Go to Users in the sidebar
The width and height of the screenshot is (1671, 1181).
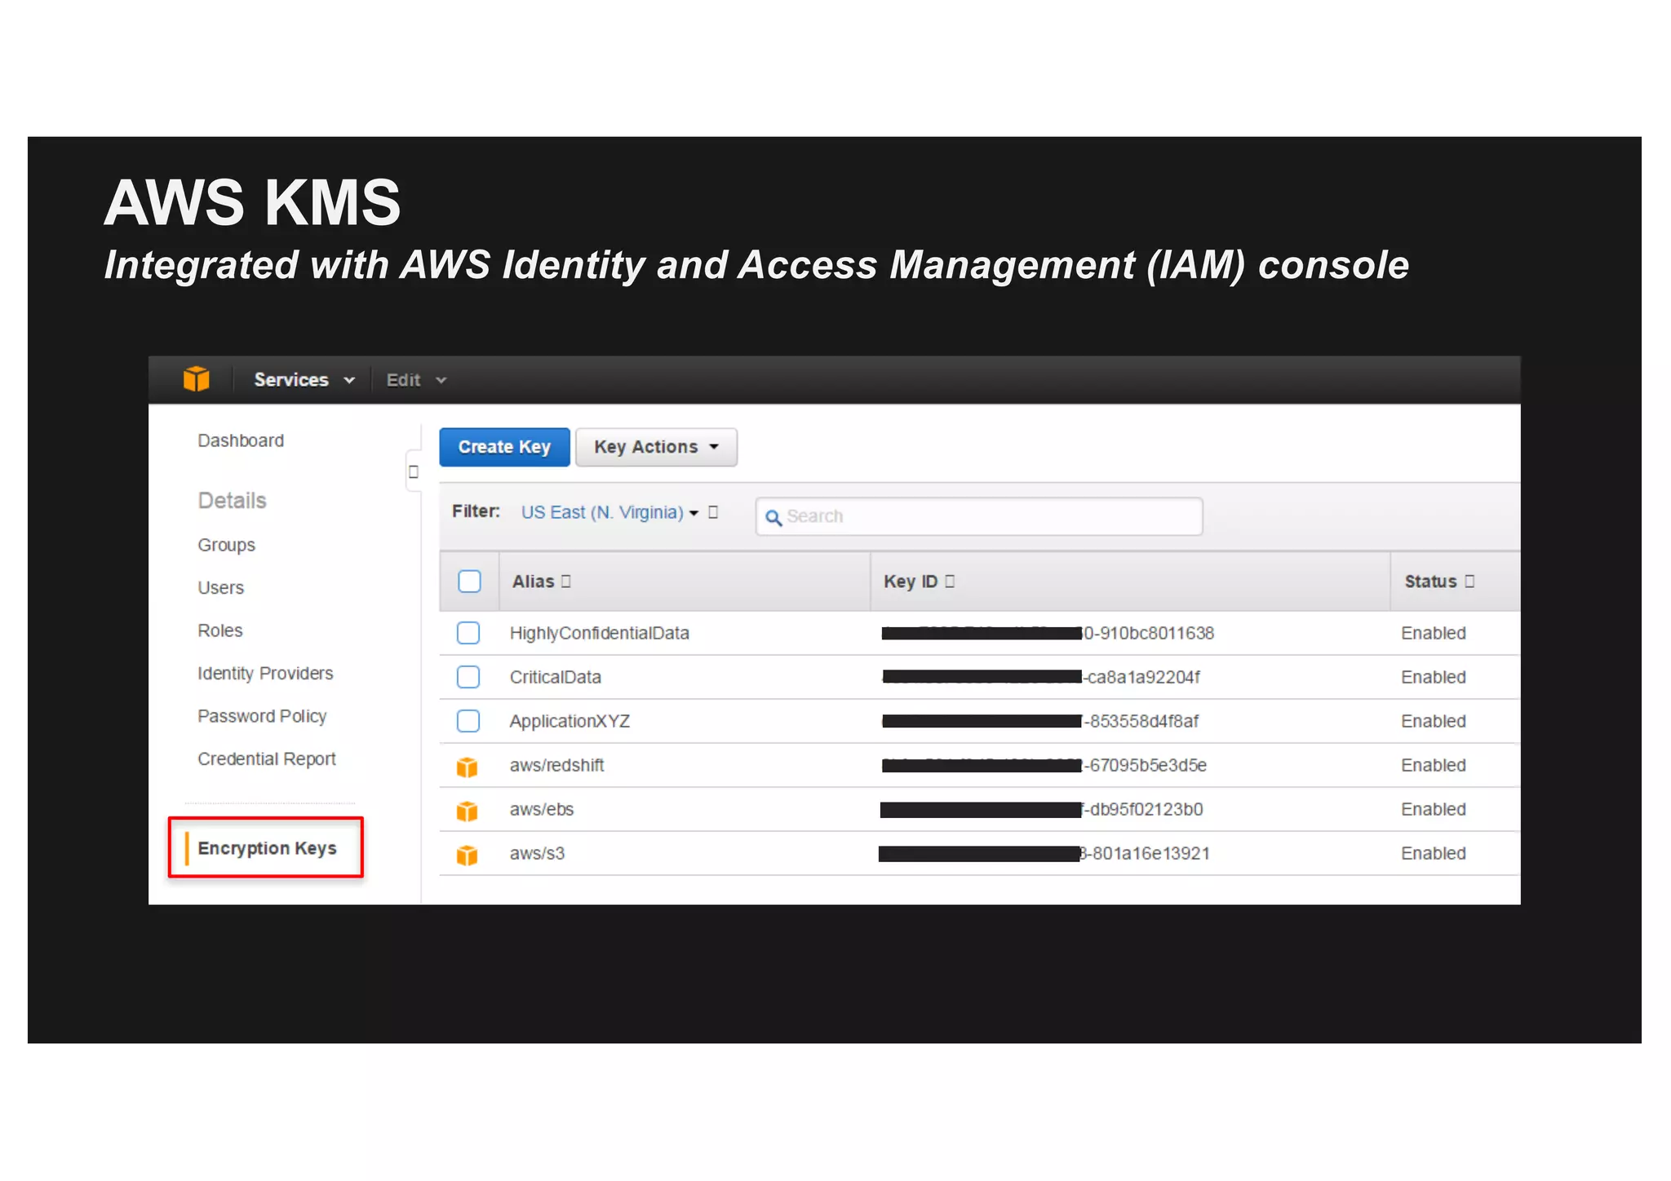pos(220,588)
